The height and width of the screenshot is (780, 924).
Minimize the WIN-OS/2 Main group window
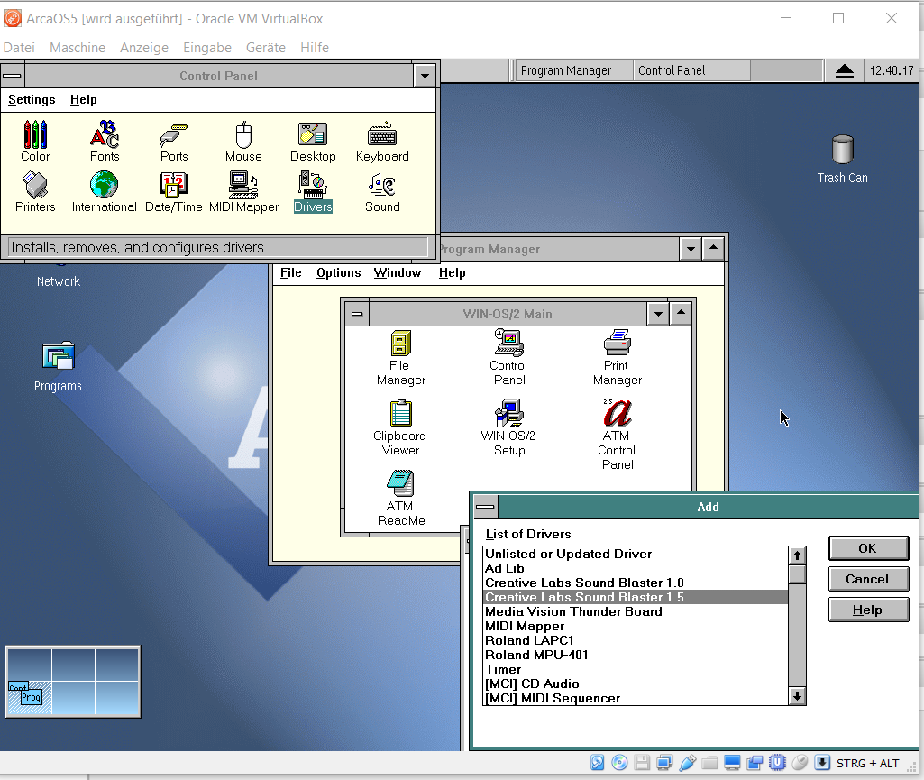(658, 314)
